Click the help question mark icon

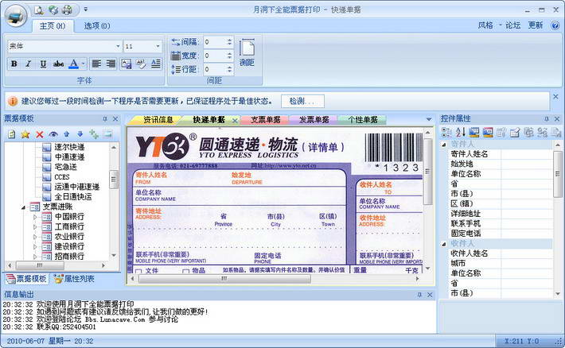click(555, 25)
